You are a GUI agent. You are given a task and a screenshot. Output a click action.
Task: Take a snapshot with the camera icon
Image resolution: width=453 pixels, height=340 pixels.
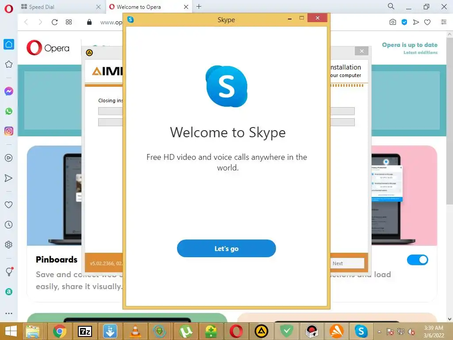(x=393, y=22)
